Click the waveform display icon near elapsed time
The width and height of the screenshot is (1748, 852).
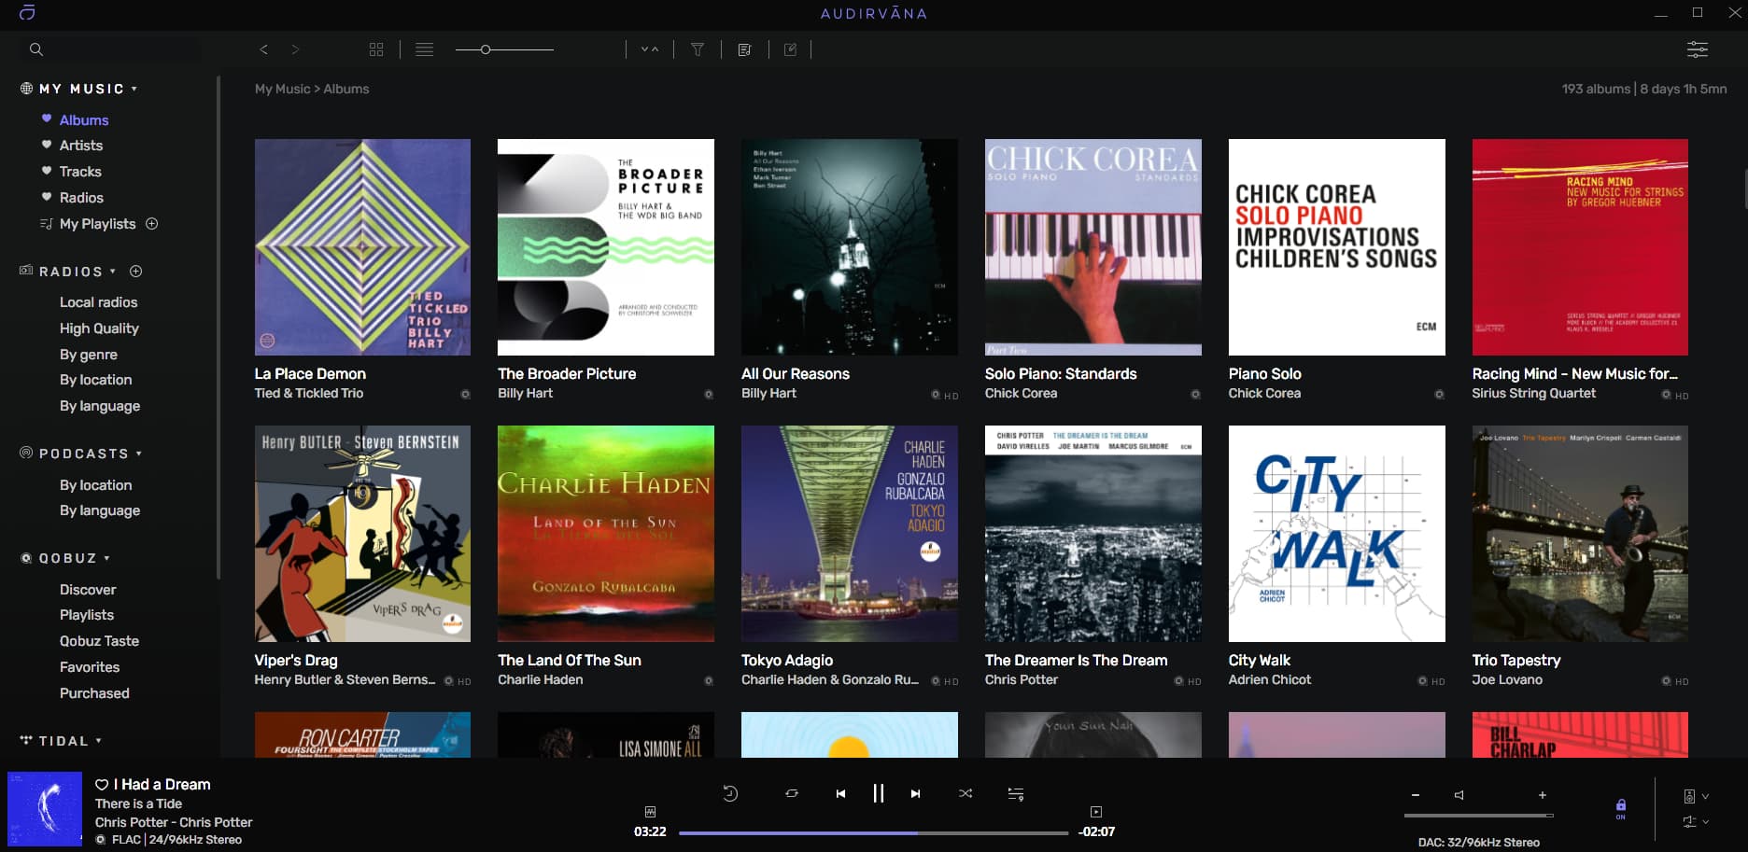(x=651, y=812)
